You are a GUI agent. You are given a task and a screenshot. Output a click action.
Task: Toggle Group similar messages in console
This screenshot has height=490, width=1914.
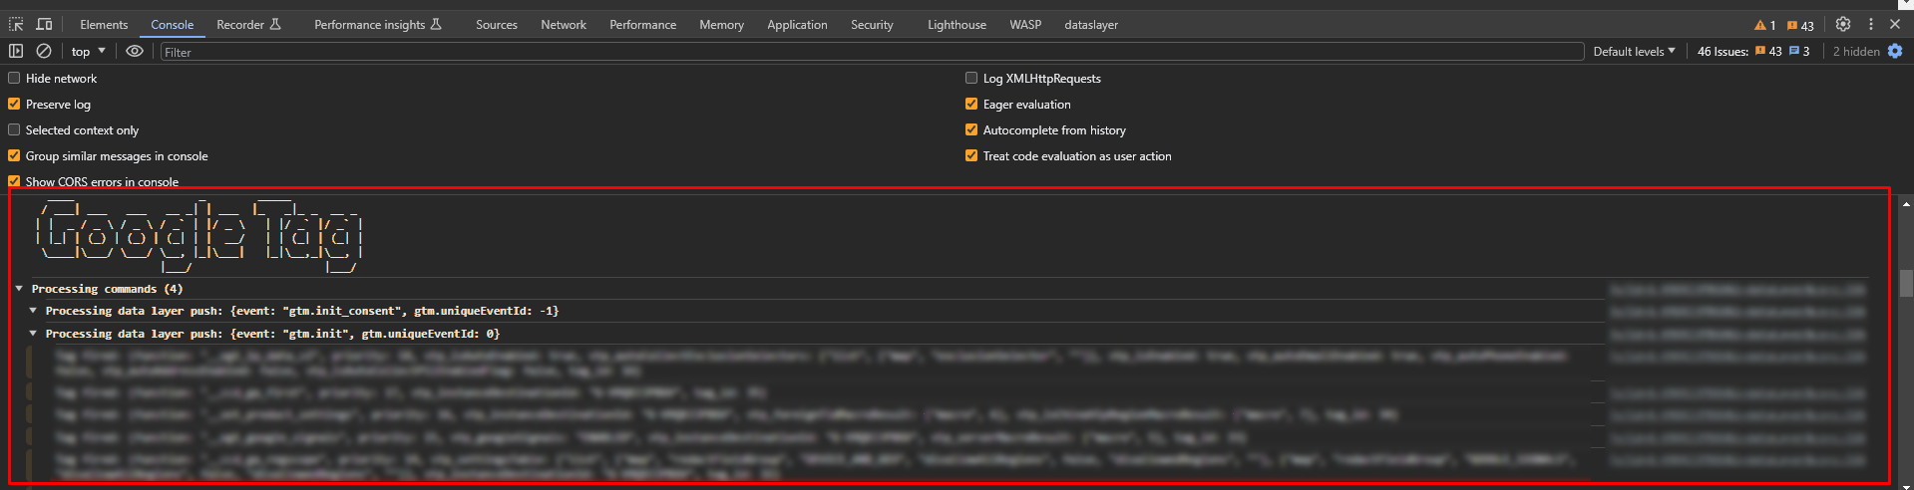point(14,155)
